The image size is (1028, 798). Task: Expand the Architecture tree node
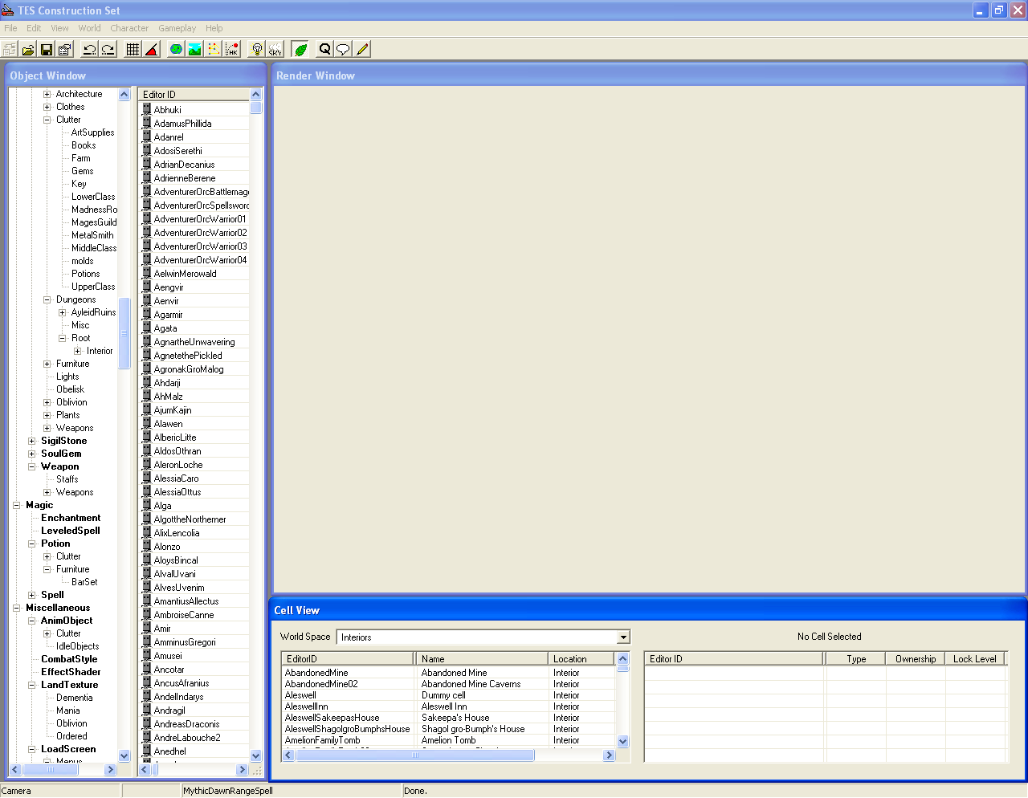[x=47, y=94]
